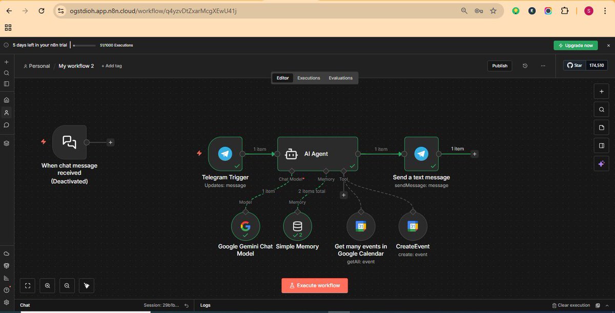Open workflow history icon
Screen dimensions: 615x313
click(x=525, y=66)
